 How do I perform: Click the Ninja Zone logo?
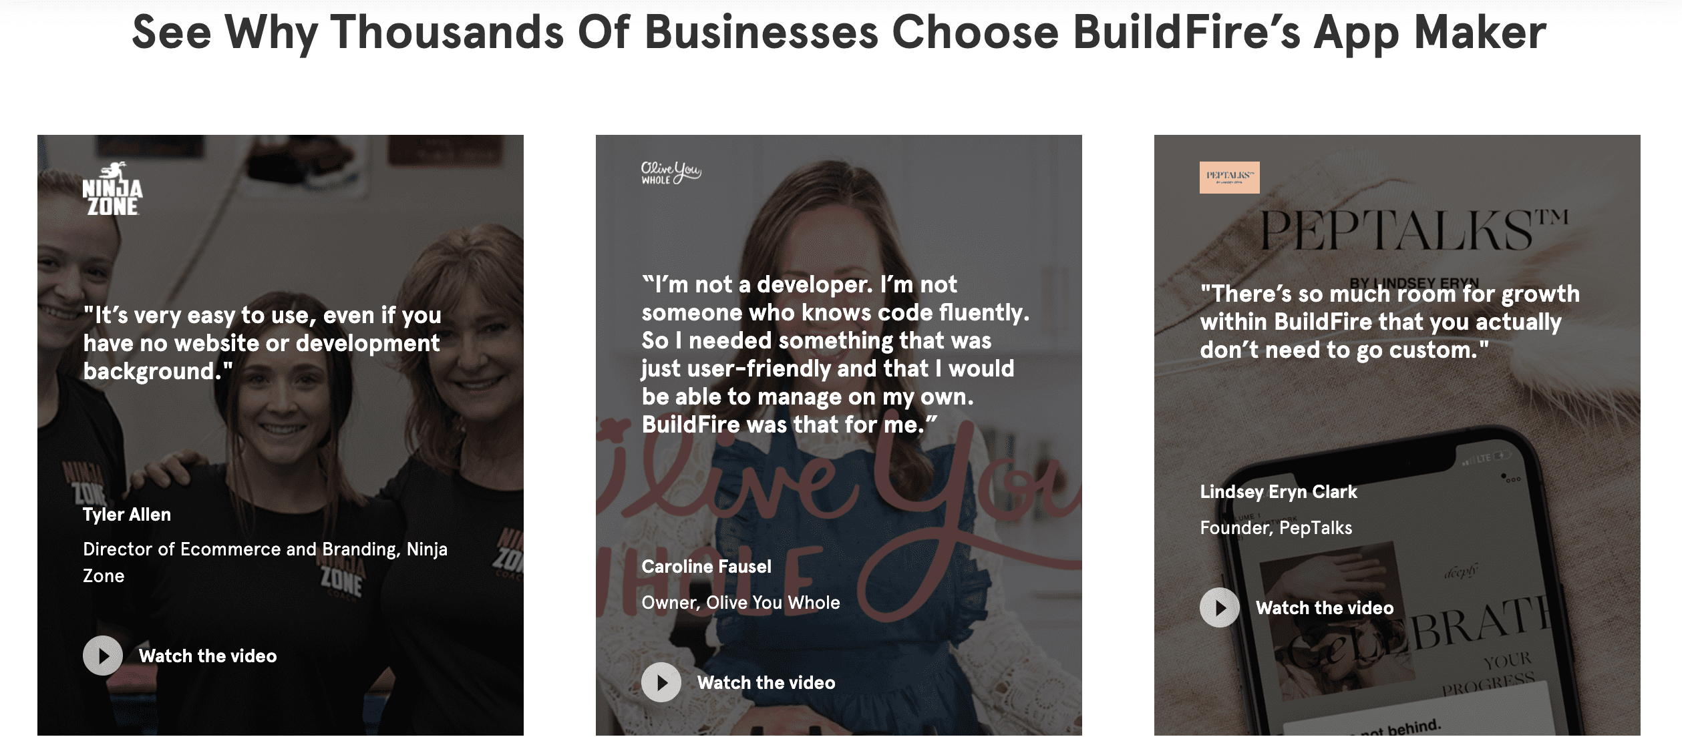coord(112,189)
